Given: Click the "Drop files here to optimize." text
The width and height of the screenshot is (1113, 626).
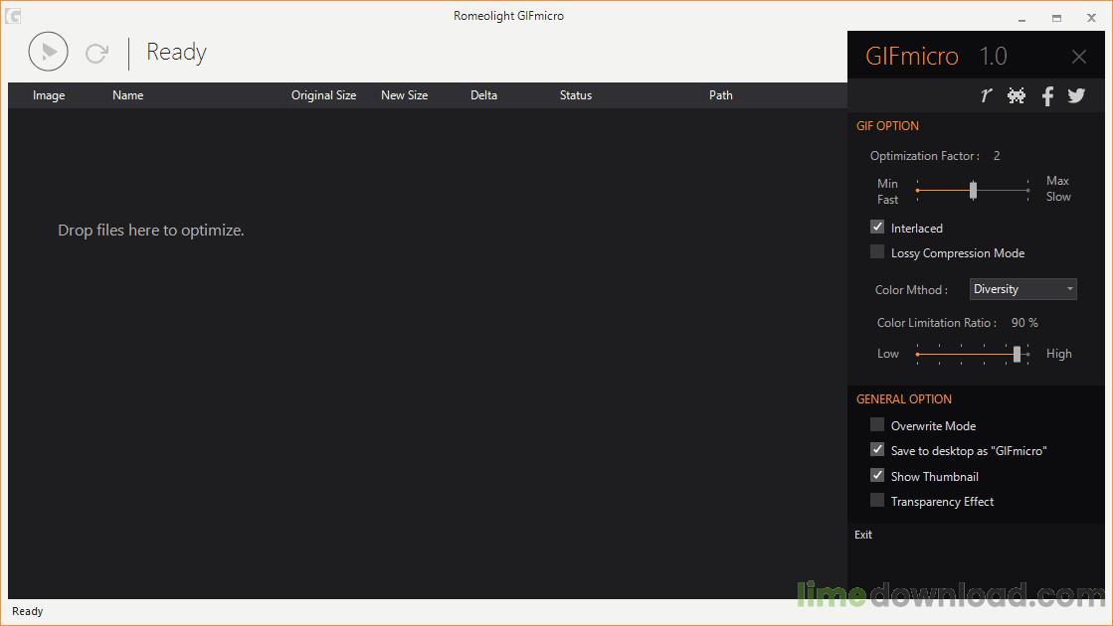Looking at the screenshot, I should 150,231.
